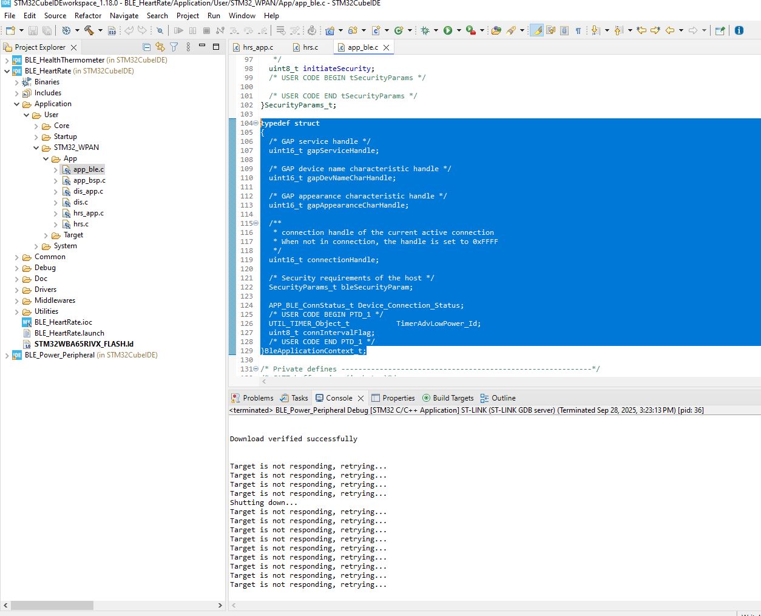The image size is (761, 616).
Task: Close the app_ble.c editor tab
Action: pyautogui.click(x=386, y=47)
